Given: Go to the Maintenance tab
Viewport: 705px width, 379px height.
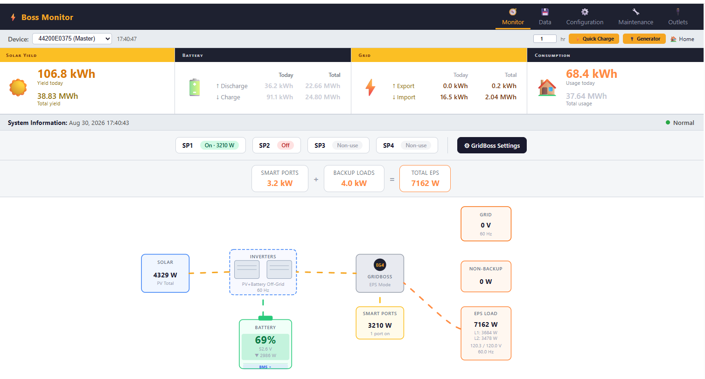Looking at the screenshot, I should 635,17.
